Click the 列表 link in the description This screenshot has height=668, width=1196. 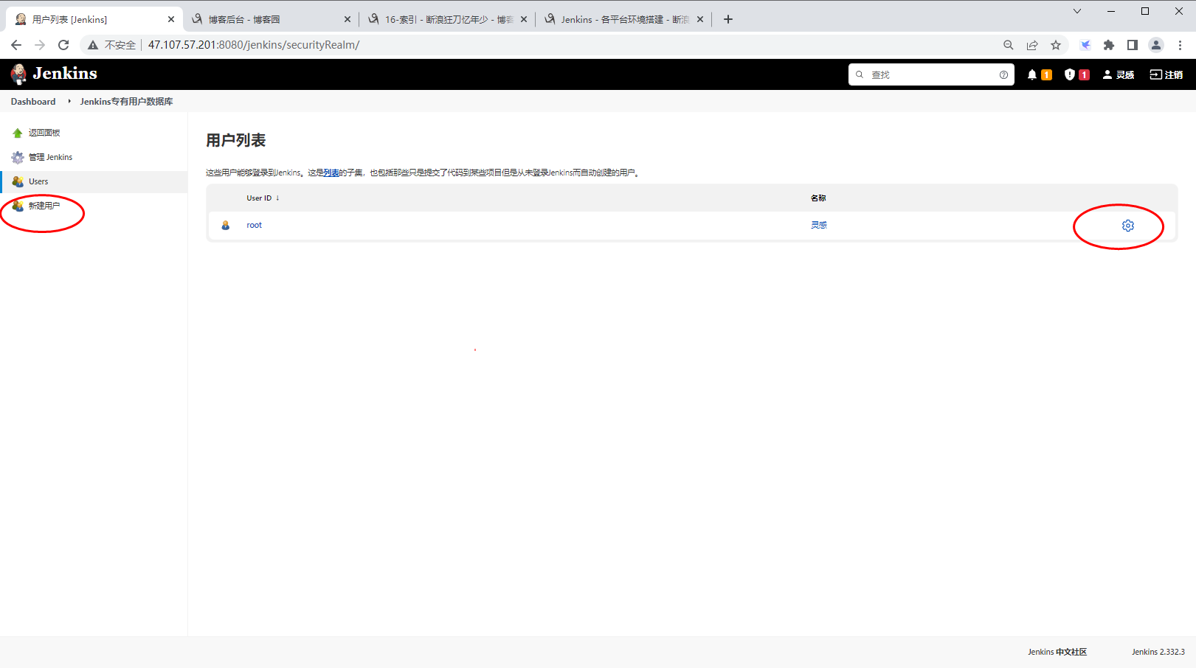tap(331, 173)
